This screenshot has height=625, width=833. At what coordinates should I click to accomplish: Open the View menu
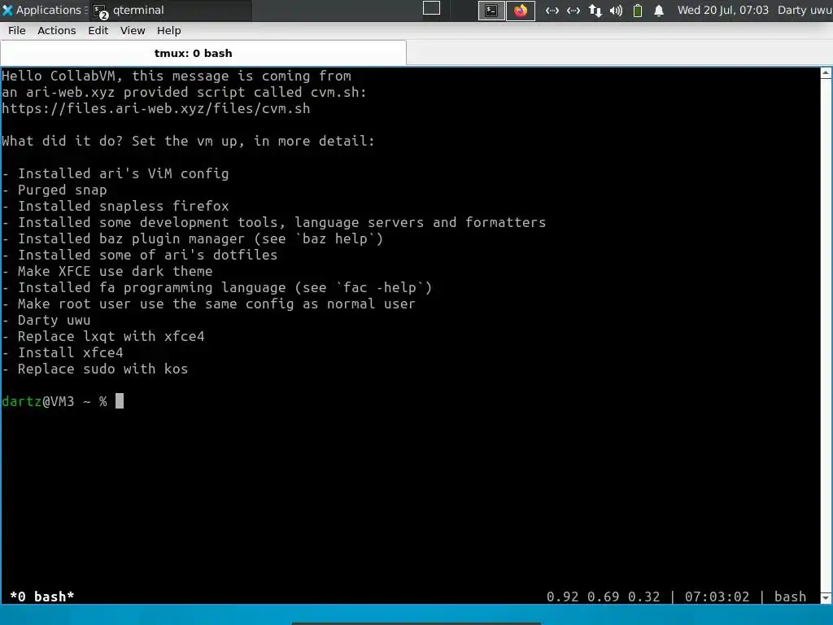tap(133, 31)
